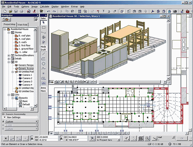Collapse the View Settings disclosure triangle
Image resolution: width=193 pixels, height=147 pixels.
5,117
